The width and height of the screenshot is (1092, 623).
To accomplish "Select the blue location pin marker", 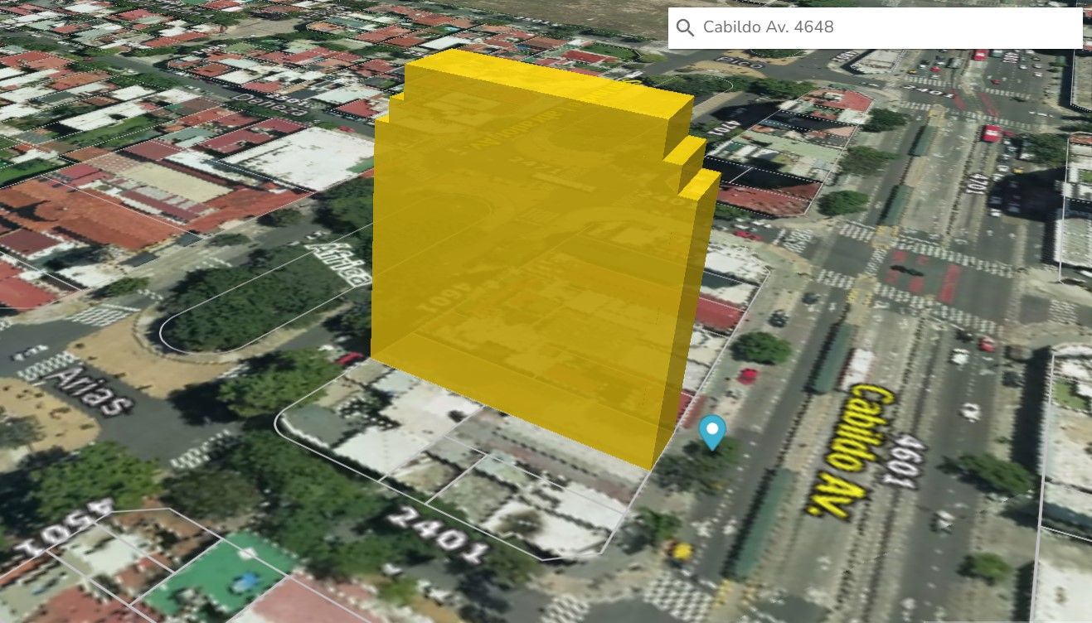I will [711, 432].
